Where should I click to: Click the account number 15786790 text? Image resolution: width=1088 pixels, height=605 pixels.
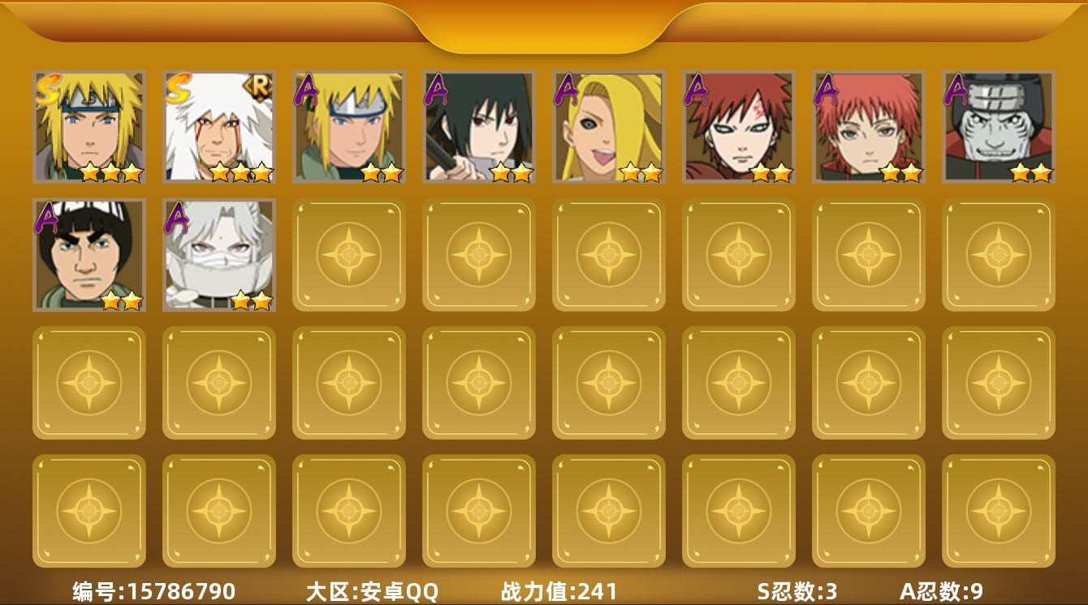tap(180, 592)
